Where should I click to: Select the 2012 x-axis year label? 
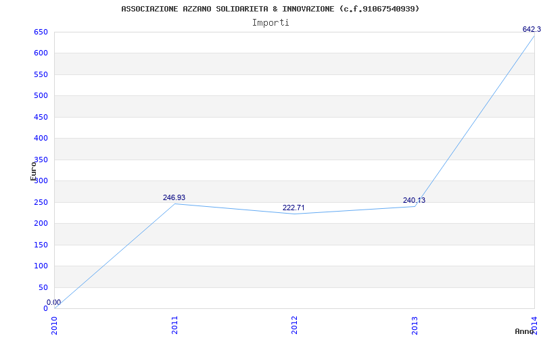(295, 324)
